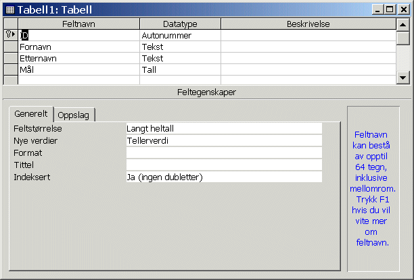The image size is (414, 280).
Task: Select the primary key row selector for ID
Action: pos(11,35)
